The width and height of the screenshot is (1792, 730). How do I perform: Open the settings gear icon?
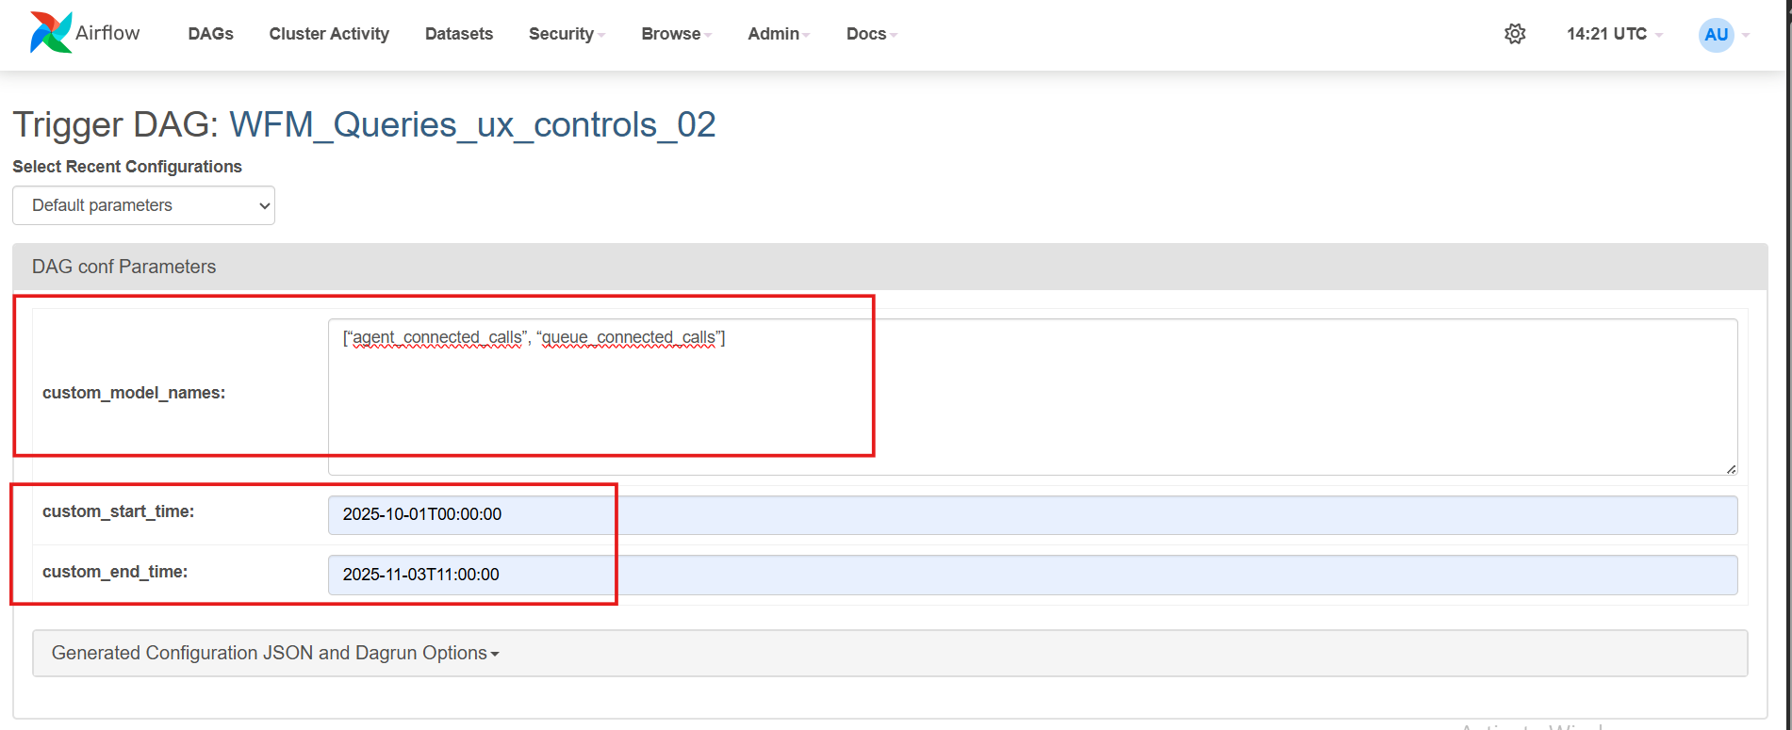coord(1515,34)
